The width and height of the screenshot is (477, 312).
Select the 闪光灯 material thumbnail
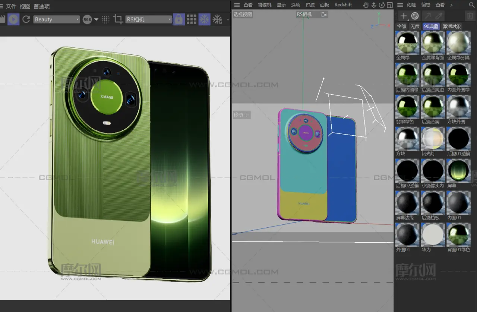433,139
